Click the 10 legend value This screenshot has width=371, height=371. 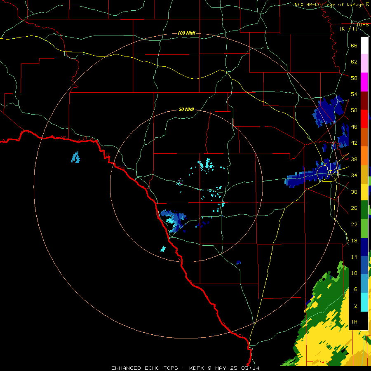354,273
